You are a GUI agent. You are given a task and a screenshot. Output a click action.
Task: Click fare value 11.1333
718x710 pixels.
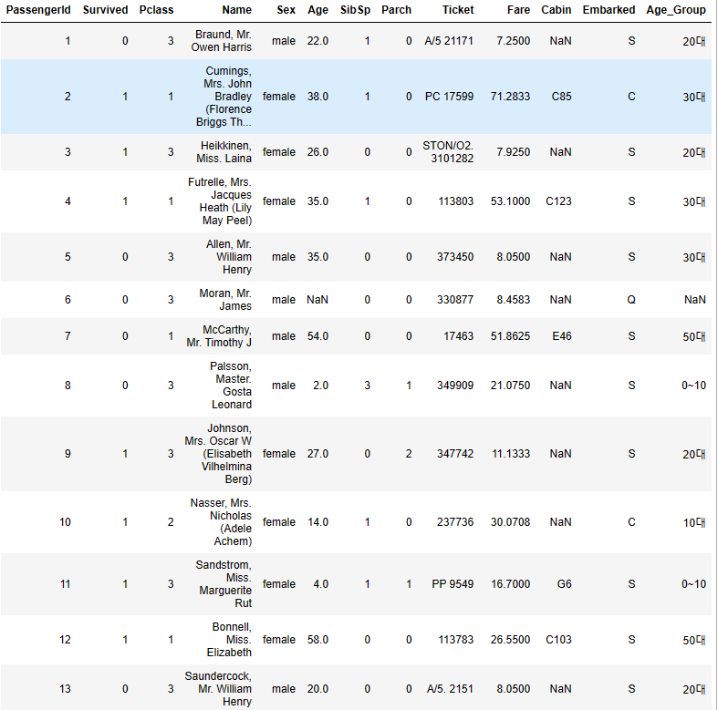pyautogui.click(x=511, y=454)
